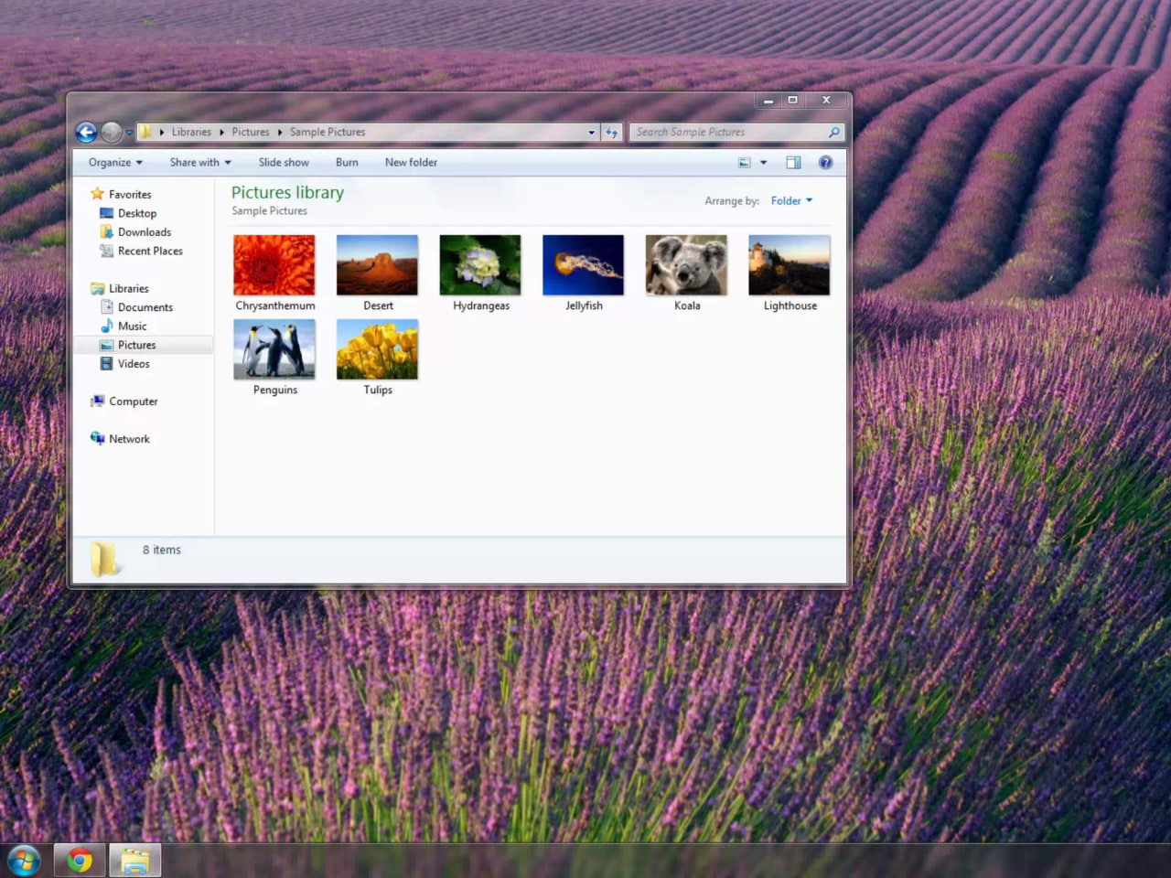
Task: Click the Refresh button beside address bar
Action: pos(612,133)
